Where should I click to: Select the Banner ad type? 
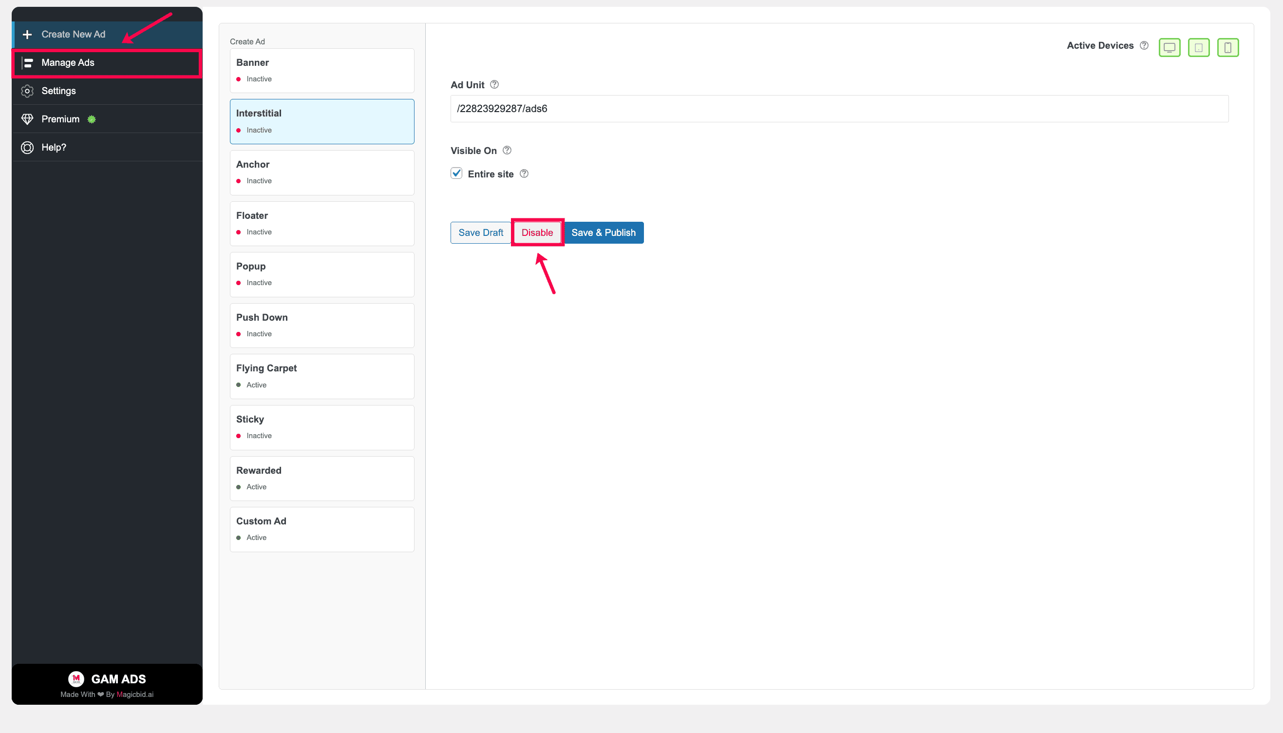click(x=322, y=71)
